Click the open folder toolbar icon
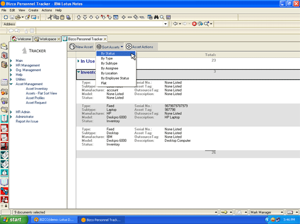Viewport: 300px width, 224px height. pos(18,17)
